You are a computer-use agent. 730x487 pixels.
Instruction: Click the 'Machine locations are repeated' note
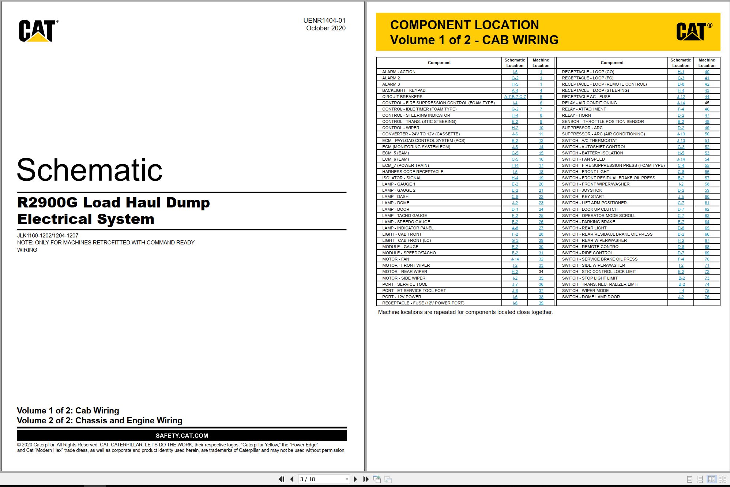coord(465,312)
